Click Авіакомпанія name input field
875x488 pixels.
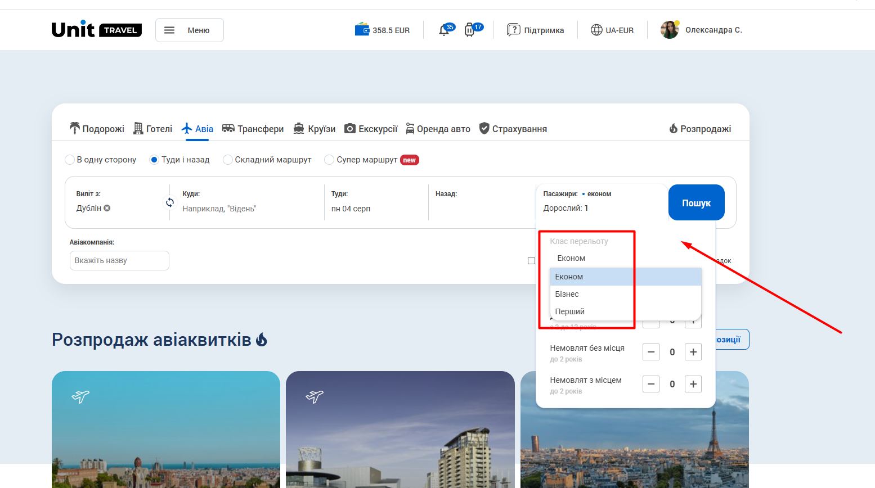[119, 260]
